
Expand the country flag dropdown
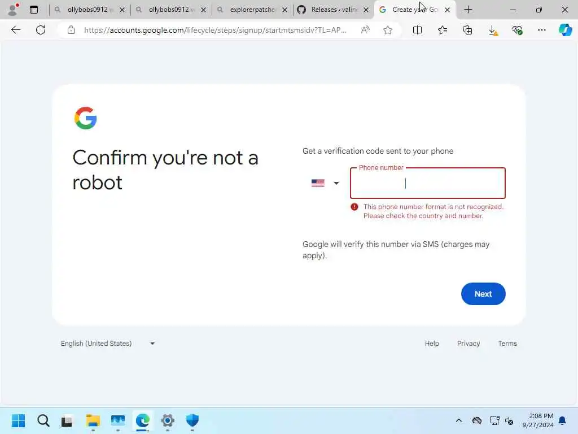[x=325, y=183]
